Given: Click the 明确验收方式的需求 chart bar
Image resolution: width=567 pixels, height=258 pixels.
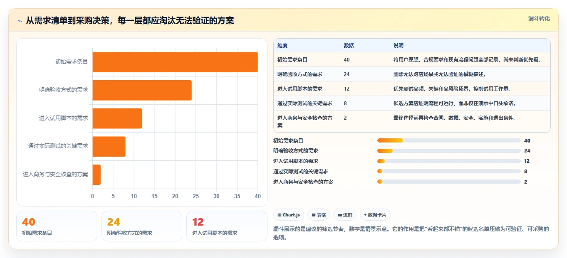Looking at the screenshot, I should (142, 90).
